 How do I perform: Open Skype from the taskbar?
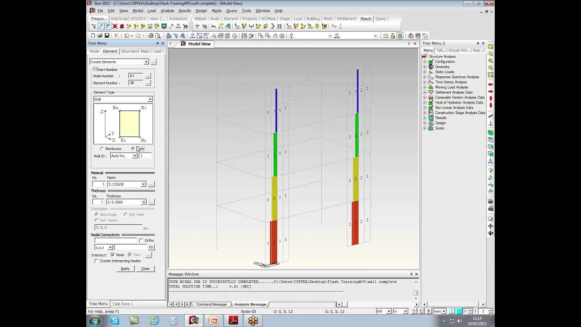click(114, 321)
